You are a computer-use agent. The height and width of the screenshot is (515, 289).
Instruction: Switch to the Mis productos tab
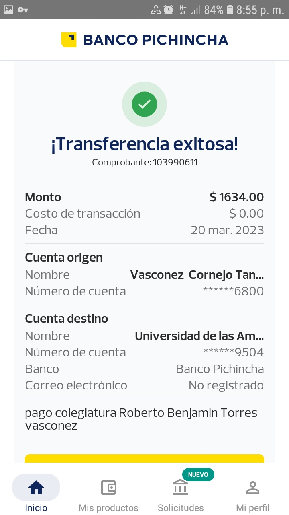click(x=108, y=507)
